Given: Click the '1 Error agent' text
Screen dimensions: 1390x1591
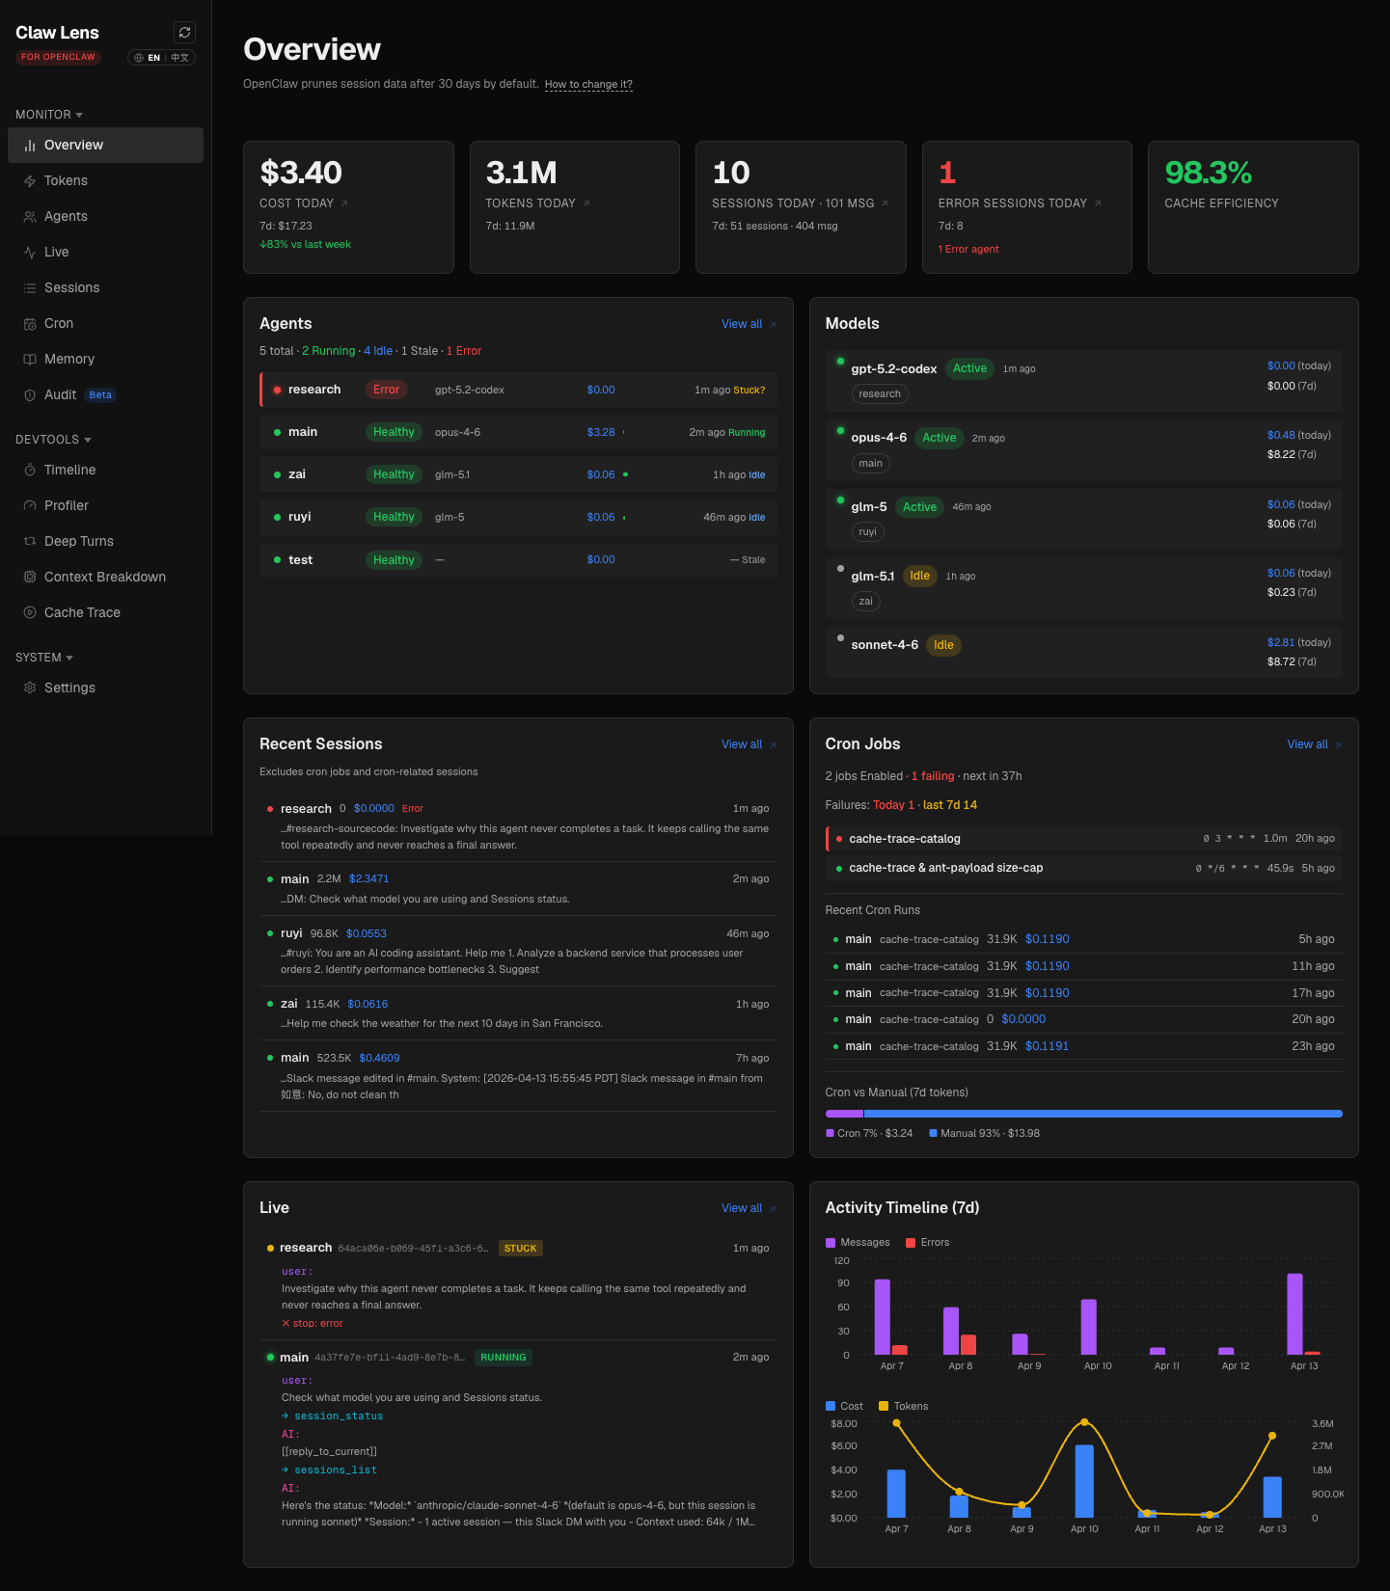Looking at the screenshot, I should point(968,250).
